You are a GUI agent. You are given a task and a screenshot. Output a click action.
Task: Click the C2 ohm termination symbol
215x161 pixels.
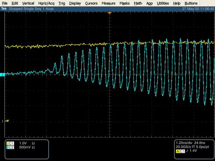tap(33, 147)
